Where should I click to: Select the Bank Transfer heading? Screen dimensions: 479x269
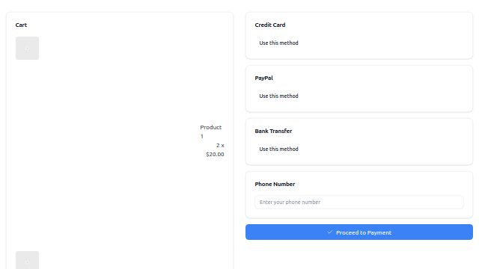pos(273,132)
